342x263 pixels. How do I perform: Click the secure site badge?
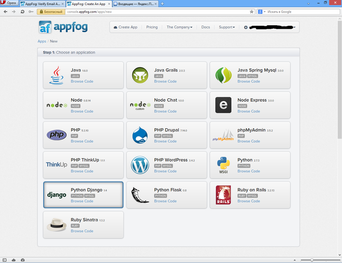click(51, 12)
